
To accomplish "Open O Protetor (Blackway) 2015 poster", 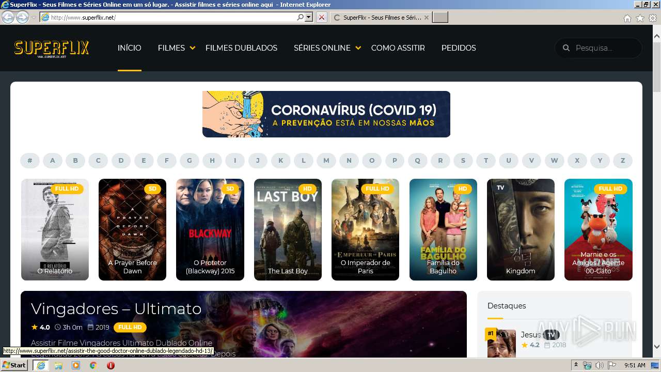I will [210, 229].
